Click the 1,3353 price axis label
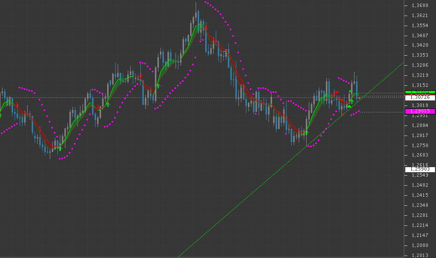The height and width of the screenshot is (258, 436). click(x=420, y=55)
